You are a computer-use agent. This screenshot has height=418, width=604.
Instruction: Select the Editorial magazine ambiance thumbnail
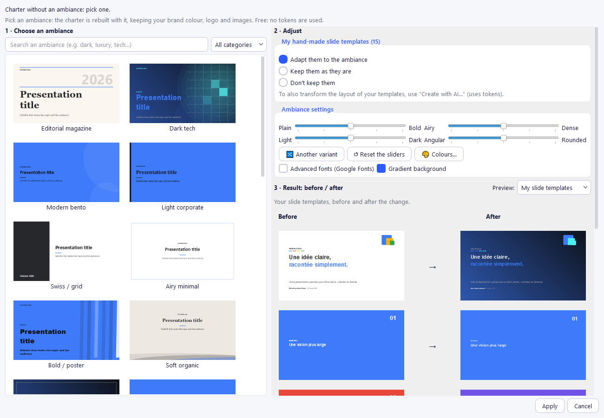[66, 93]
